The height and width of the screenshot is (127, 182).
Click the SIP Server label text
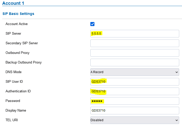[x=13, y=34]
